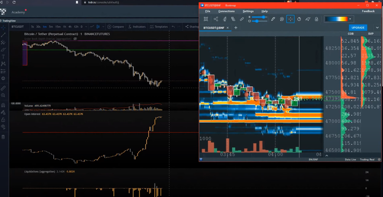Select 12h timeframe

pyautogui.click(x=76, y=27)
